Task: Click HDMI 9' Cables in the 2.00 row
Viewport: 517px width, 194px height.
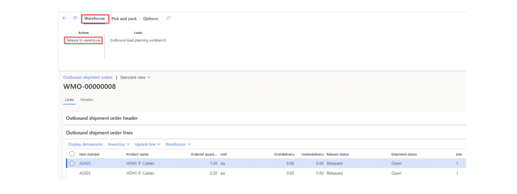Action: click(140, 173)
